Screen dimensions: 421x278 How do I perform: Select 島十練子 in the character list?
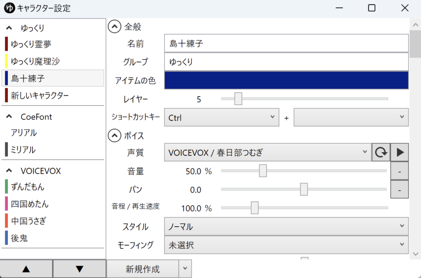click(x=53, y=78)
